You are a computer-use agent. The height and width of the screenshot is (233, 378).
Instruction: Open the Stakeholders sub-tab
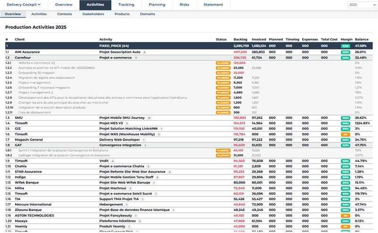click(93, 14)
